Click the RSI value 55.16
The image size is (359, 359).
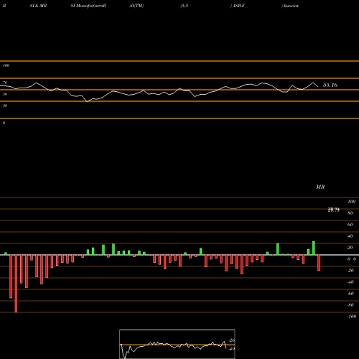click(x=330, y=85)
